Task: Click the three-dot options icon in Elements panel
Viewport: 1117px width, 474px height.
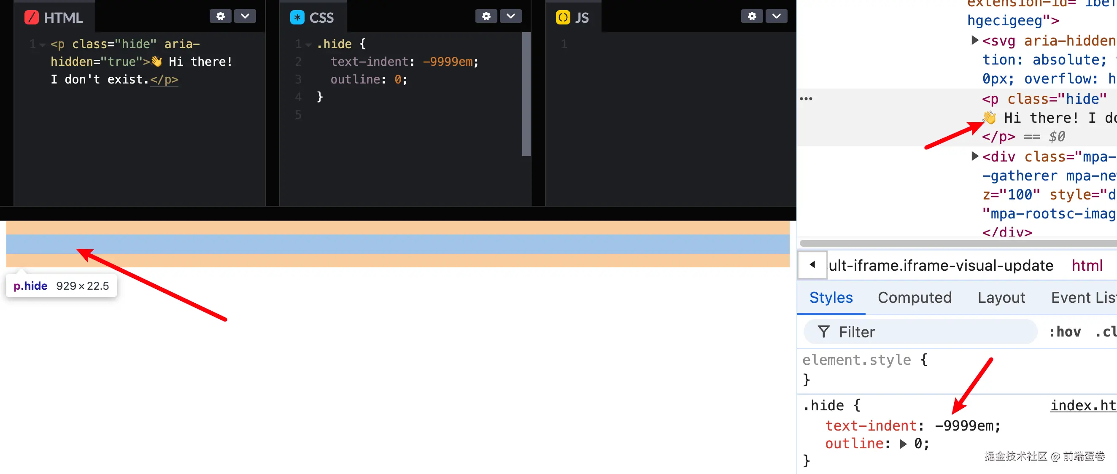Action: click(806, 99)
